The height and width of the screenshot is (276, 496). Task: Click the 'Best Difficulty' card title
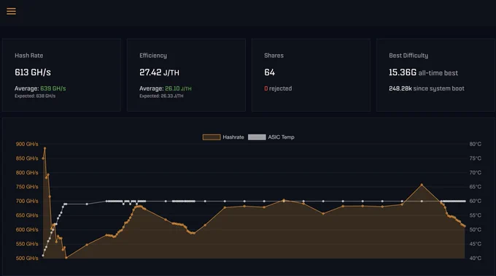coord(408,55)
